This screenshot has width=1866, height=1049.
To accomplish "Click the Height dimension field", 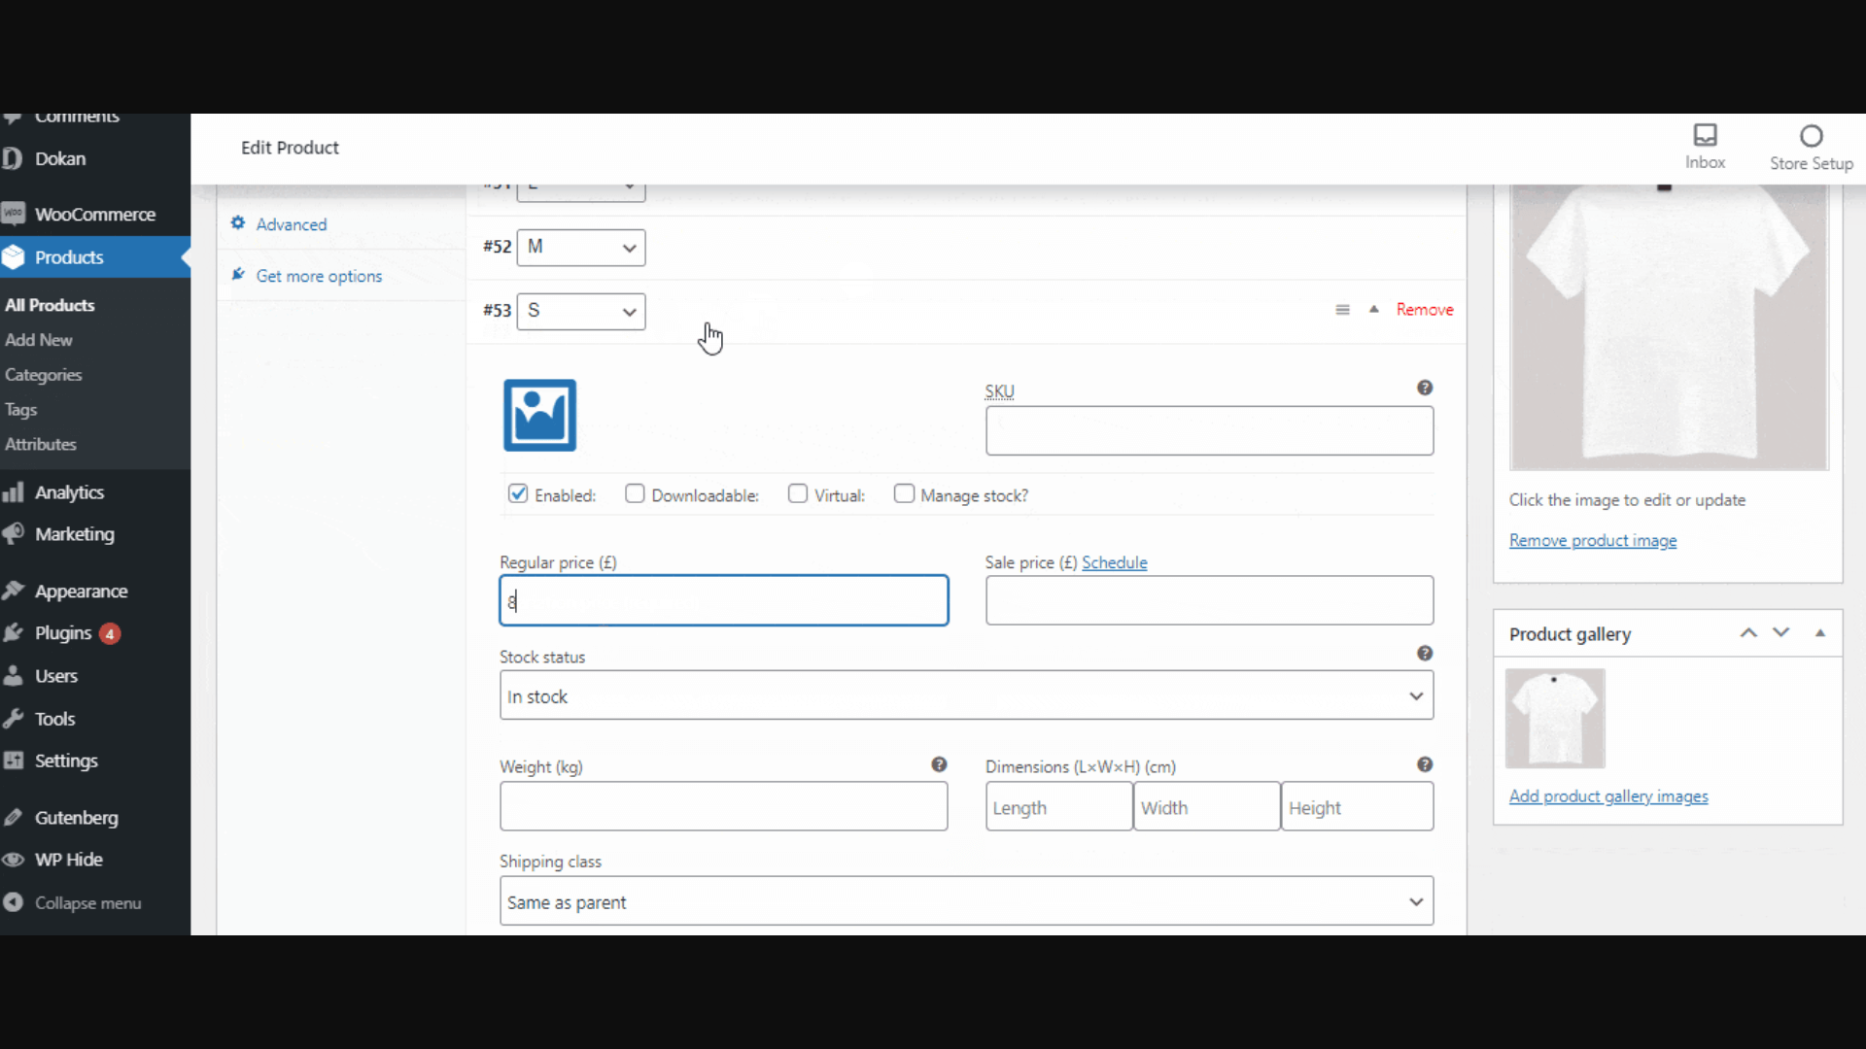I will tap(1357, 806).
